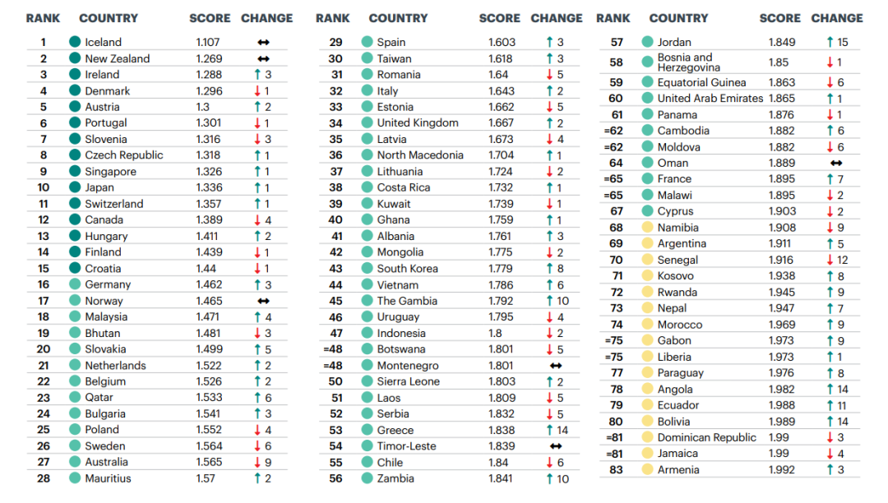This screenshot has height=503, width=888.
Task: Click the up arrow in Ireland's change column
Action: tap(257, 75)
